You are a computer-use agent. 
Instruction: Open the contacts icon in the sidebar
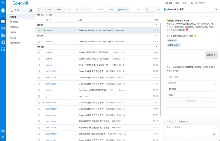pyautogui.click(x=3, y=42)
